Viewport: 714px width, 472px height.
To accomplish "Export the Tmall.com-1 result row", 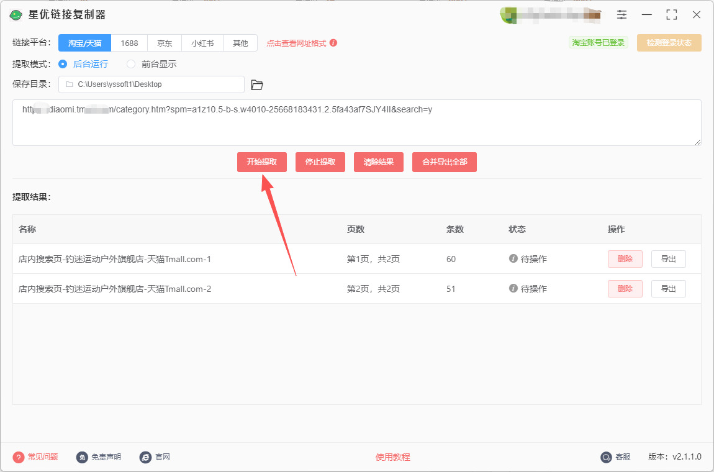I will click(668, 259).
